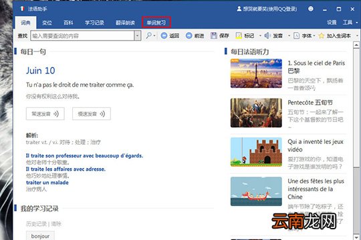Click the 保存 floppy disk save icon

click(214, 35)
